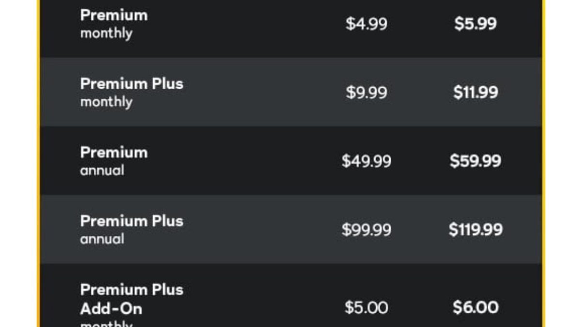Select the Premium Plus monthly plan name
The height and width of the screenshot is (327, 581).
(132, 84)
